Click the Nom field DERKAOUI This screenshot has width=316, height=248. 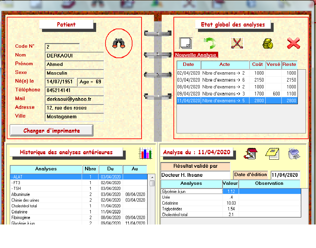click(74, 56)
